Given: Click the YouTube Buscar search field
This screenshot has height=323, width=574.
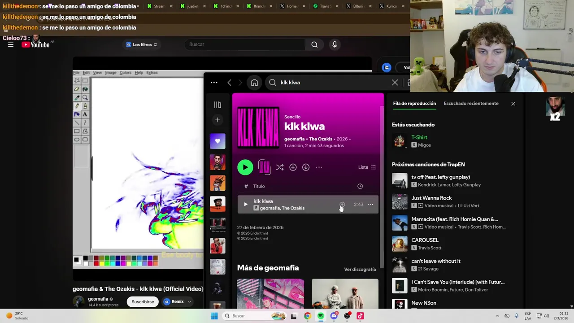Looking at the screenshot, I should (245, 44).
